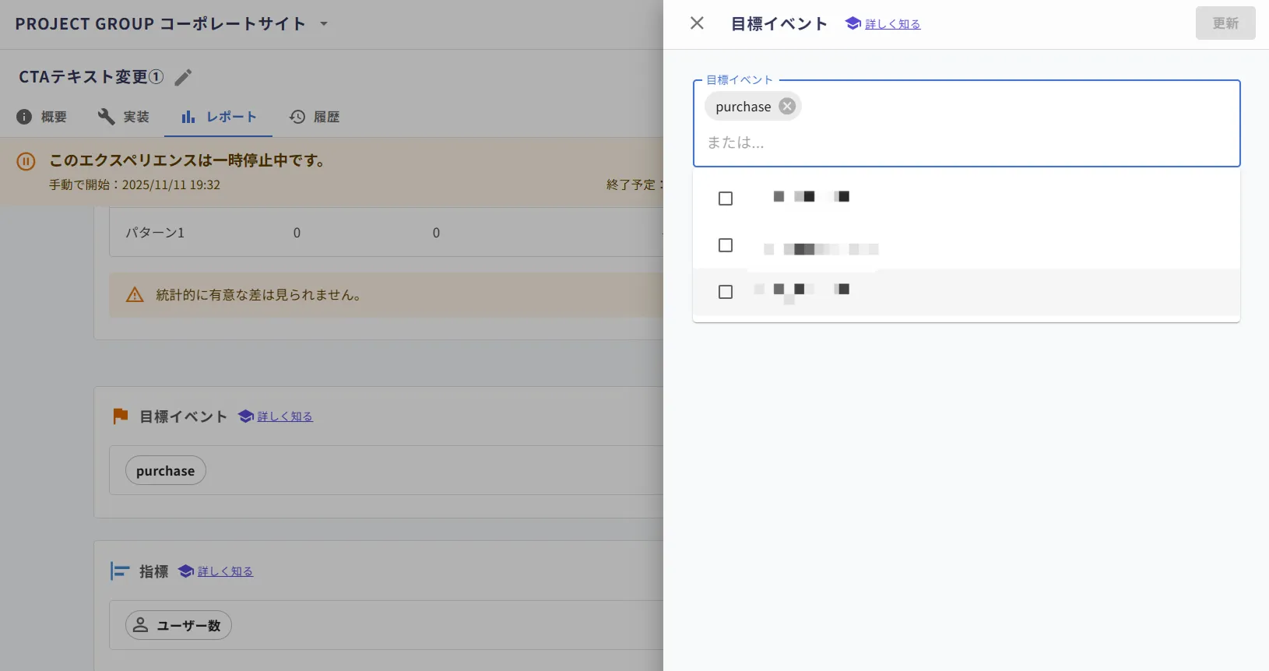Viewport: 1269px width, 671px height.
Task: Click the graduation cap icon in panel header
Action: click(853, 23)
